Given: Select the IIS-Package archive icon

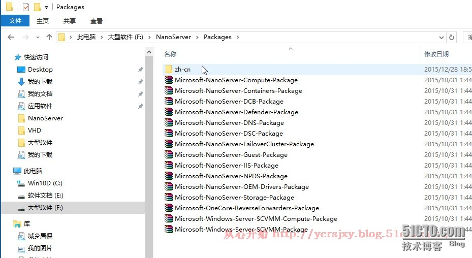Looking at the screenshot, I should coord(169,165).
